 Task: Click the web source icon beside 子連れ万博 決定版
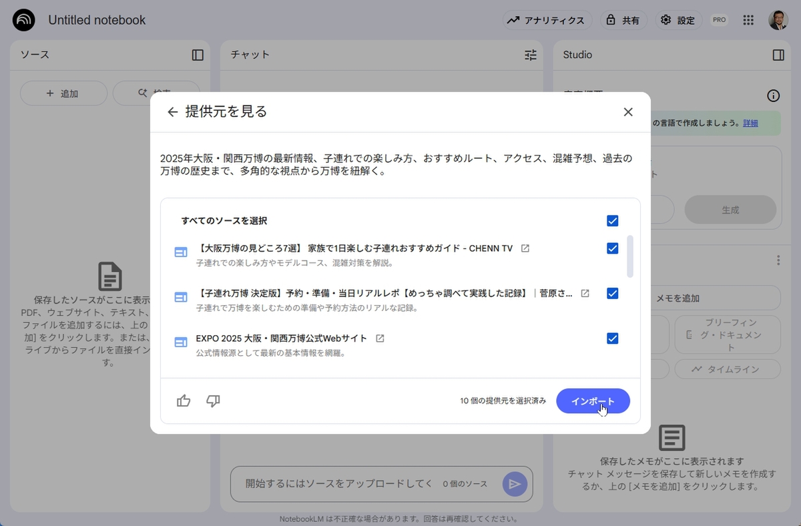pyautogui.click(x=181, y=297)
